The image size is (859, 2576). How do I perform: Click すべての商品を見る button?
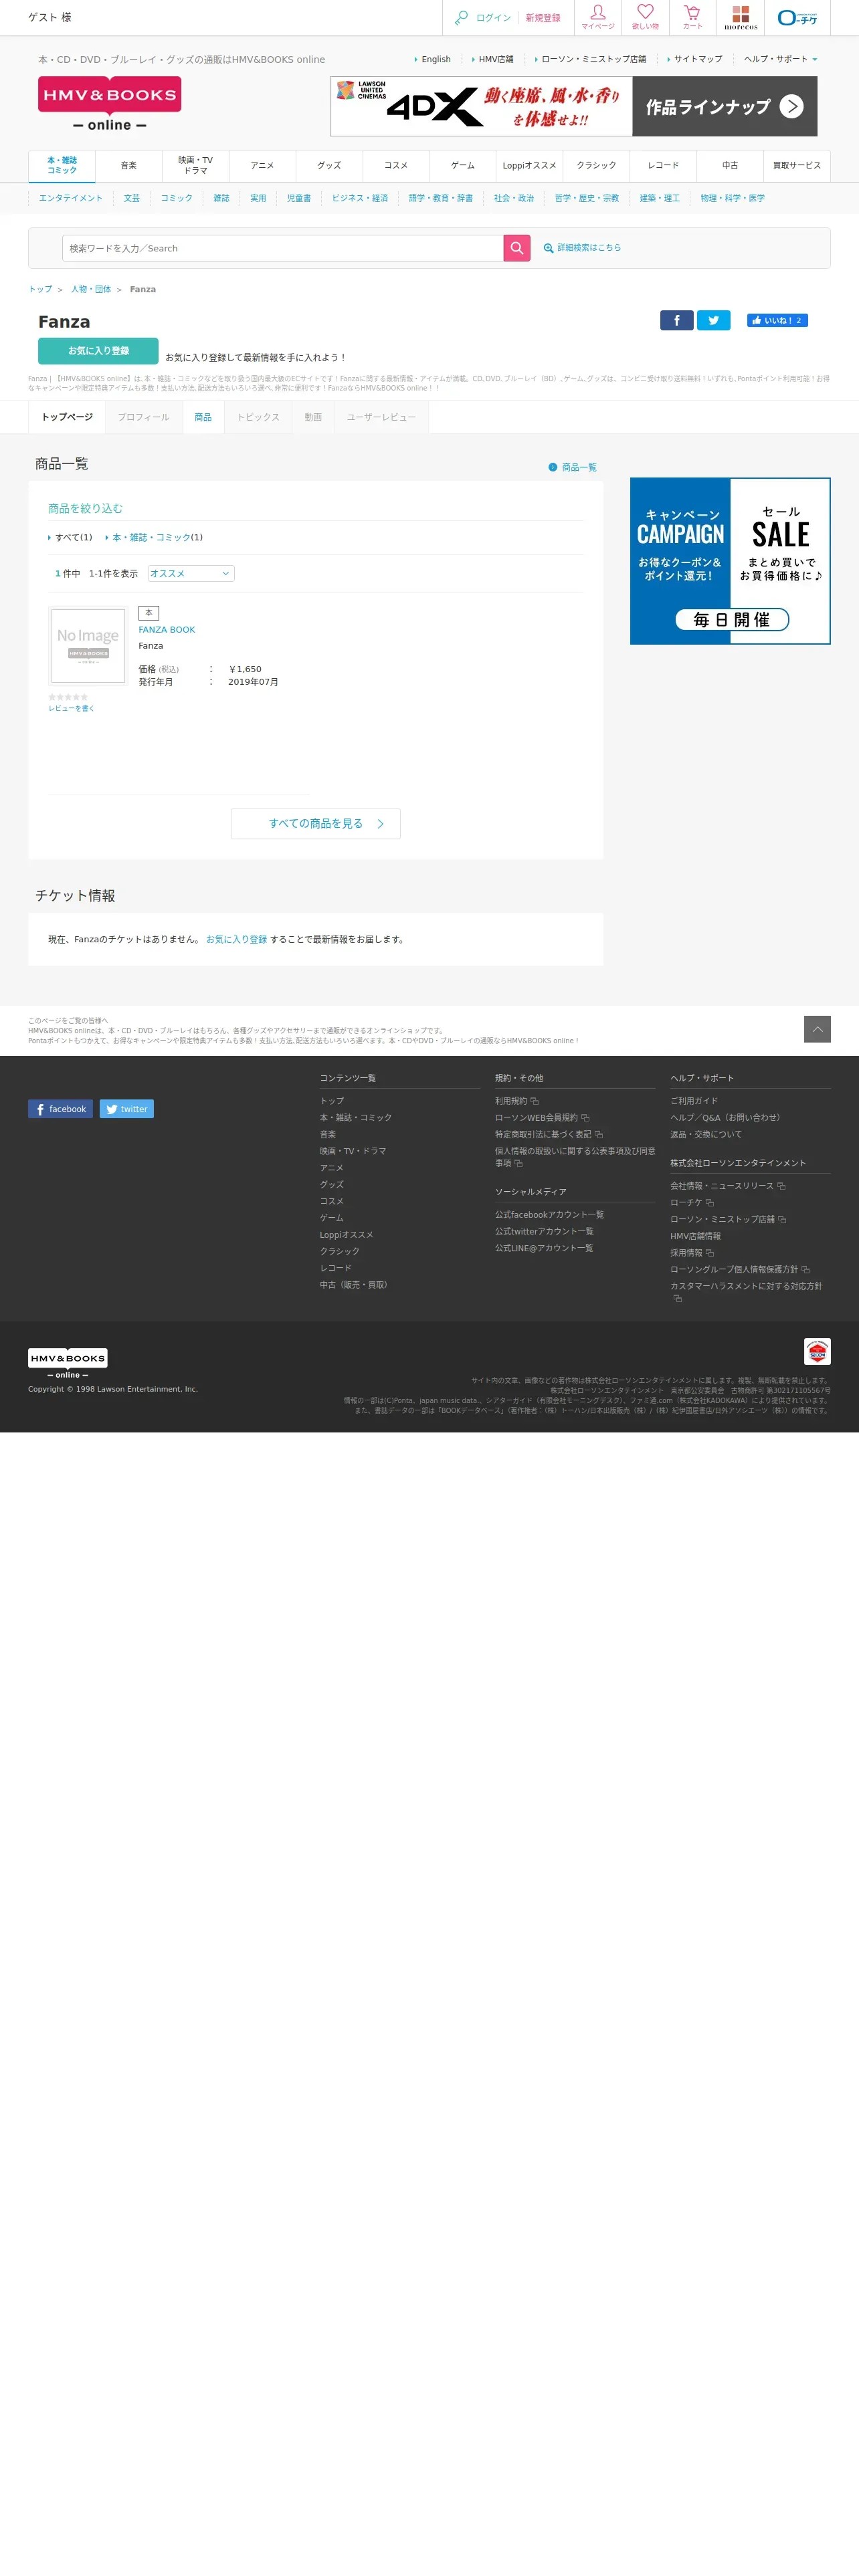[x=316, y=824]
